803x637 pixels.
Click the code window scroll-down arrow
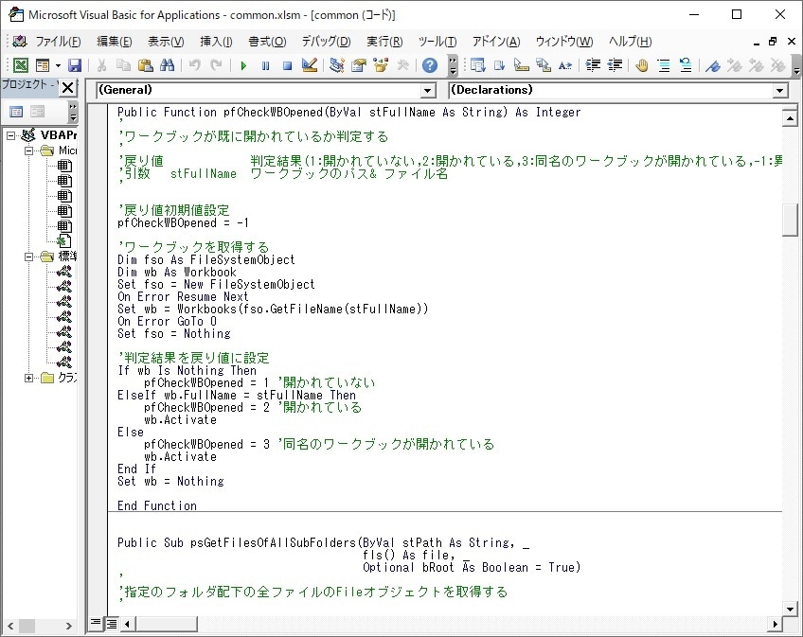point(790,609)
